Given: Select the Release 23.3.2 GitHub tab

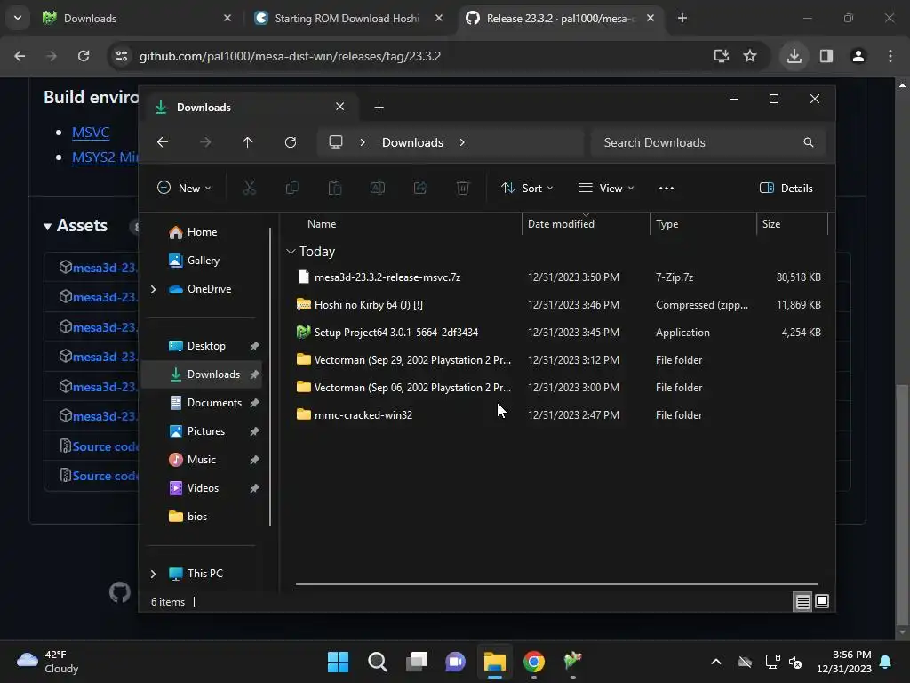Looking at the screenshot, I should pos(561,18).
